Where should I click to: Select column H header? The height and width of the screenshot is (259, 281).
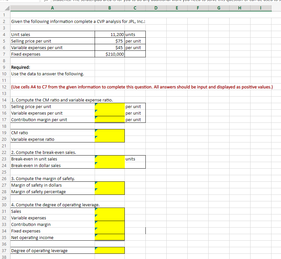(240, 8)
